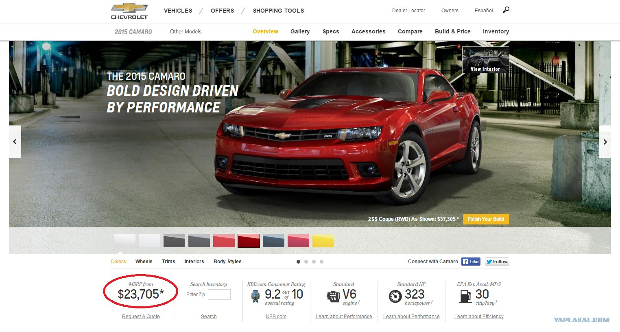Click the V6 engine icon
Viewport: 620px width, 332px height.
333,296
